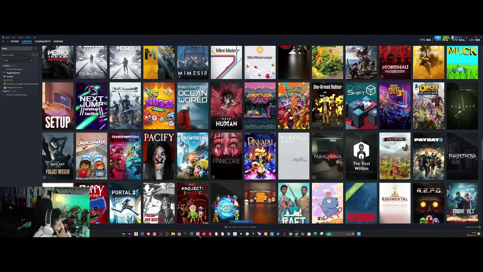Expand the Search results collection dropdown
The width and height of the screenshot is (483, 272).
pyautogui.click(x=15, y=55)
